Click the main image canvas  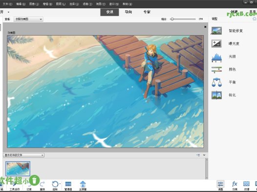[x=105, y=92]
